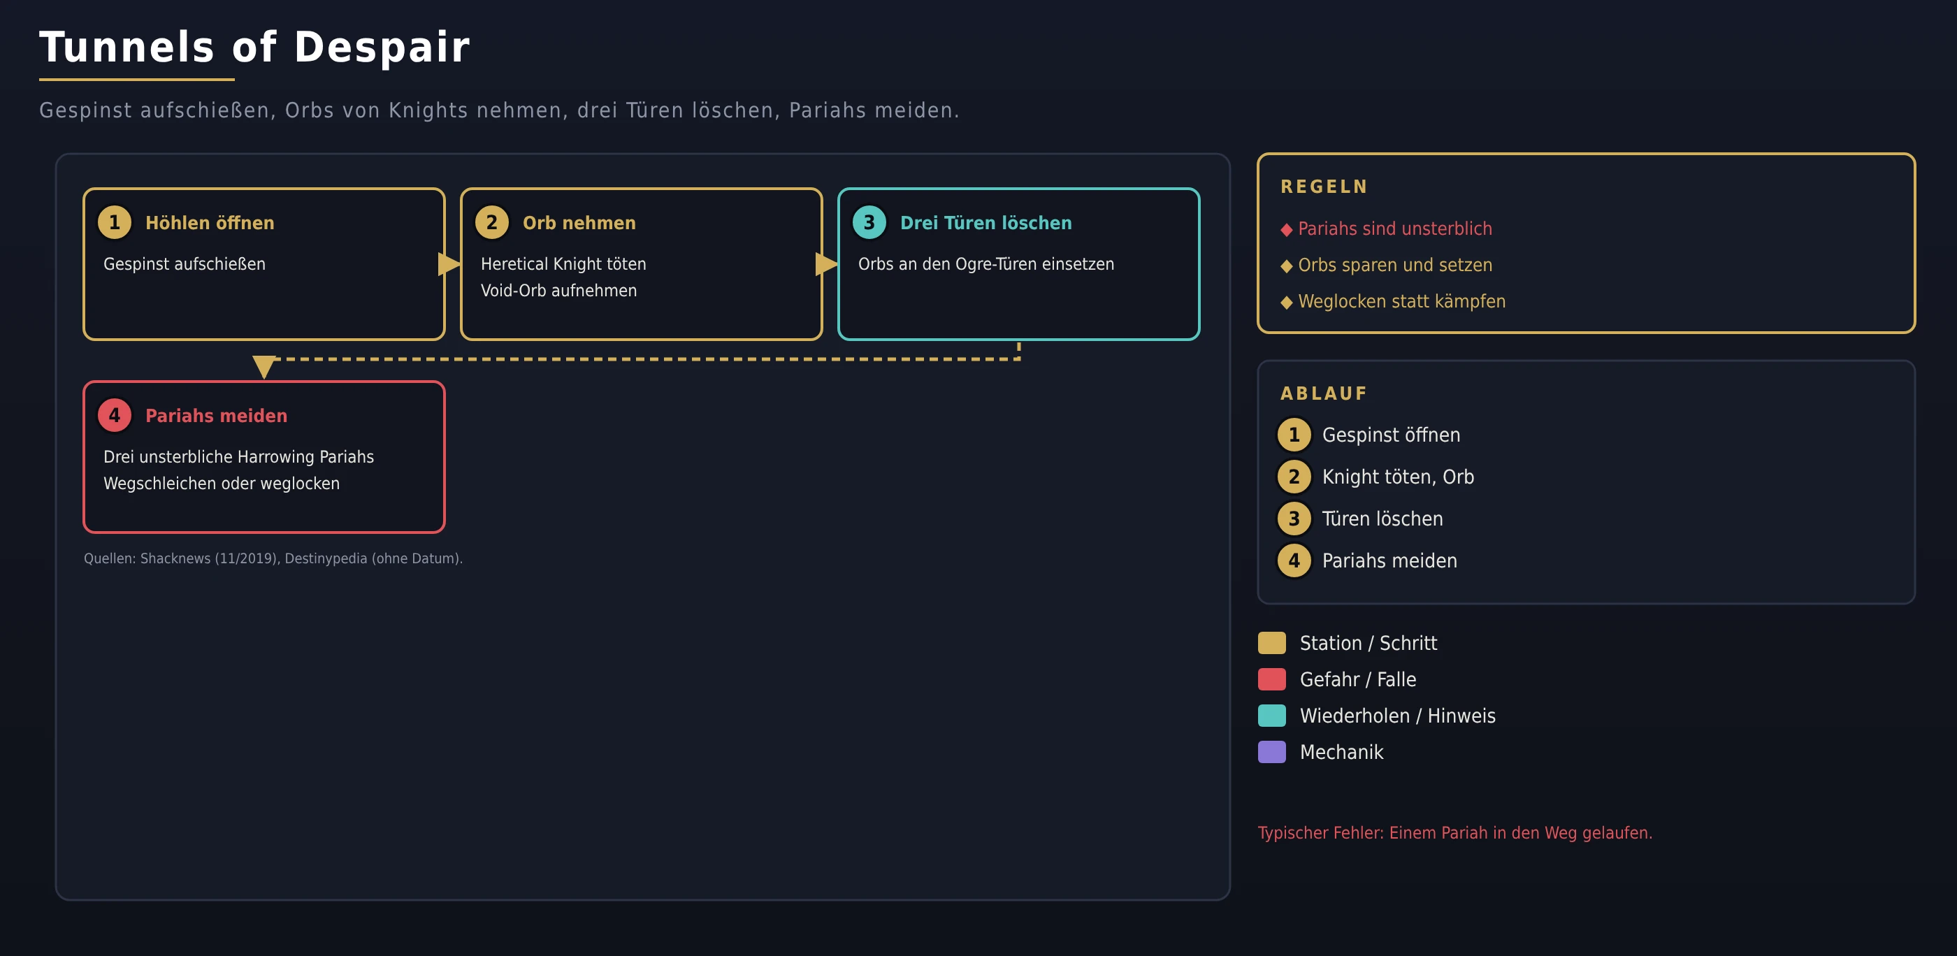The image size is (1957, 956).
Task: Click the red Gefahr / Falle legend swatch
Action: pyautogui.click(x=1272, y=679)
